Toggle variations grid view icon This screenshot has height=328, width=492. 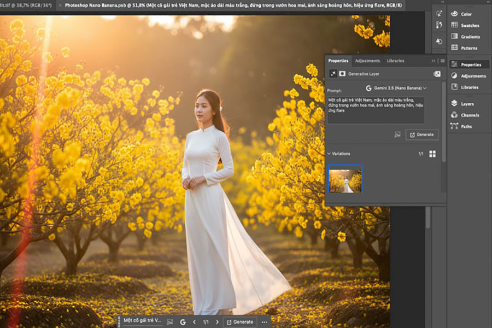tap(432, 154)
